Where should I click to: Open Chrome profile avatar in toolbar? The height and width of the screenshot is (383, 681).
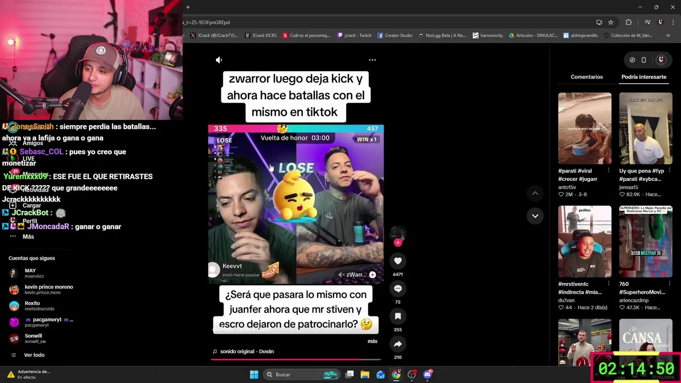pyautogui.click(x=660, y=22)
